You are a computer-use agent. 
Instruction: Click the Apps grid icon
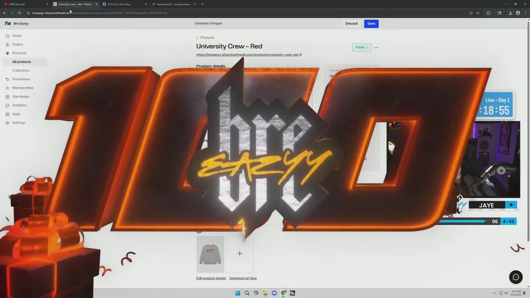[7, 114]
